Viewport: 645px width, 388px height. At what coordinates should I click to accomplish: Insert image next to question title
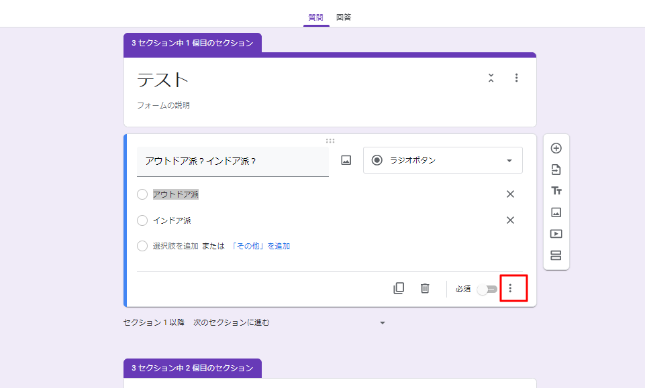click(346, 160)
